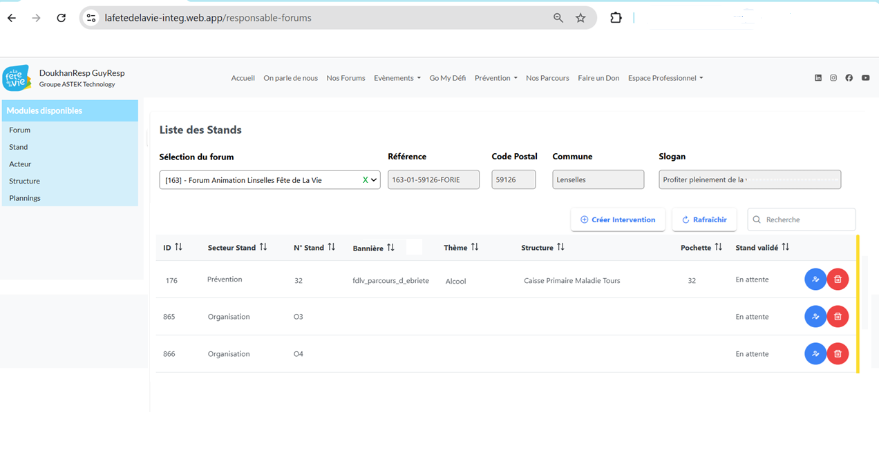Click the Créer Intervention button
The image size is (879, 470).
pos(618,219)
